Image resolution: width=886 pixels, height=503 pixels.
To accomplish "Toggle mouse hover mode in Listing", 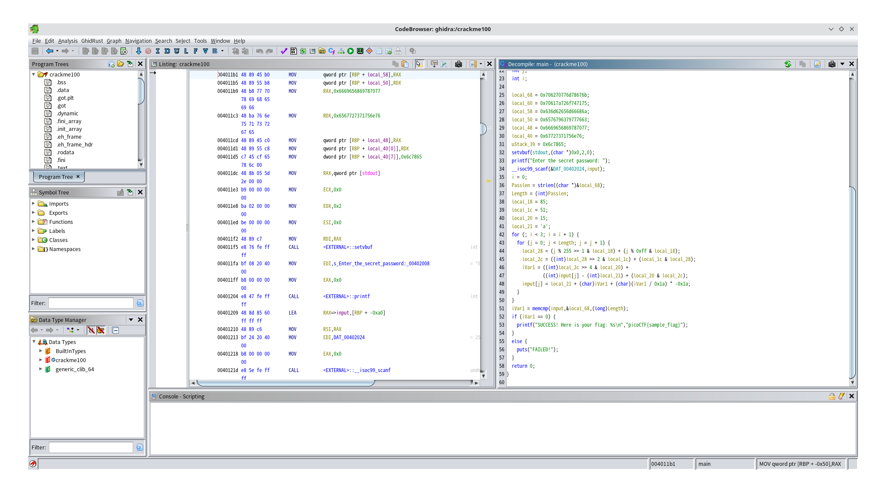I will pos(418,64).
